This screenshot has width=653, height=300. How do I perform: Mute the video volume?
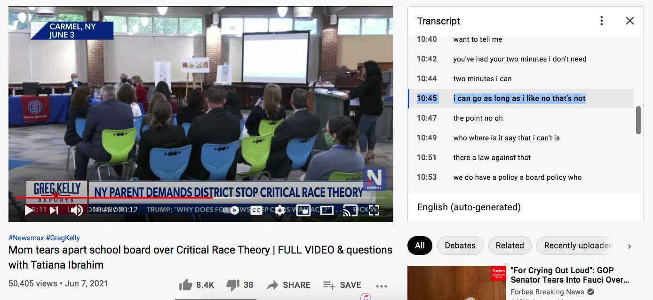click(x=77, y=210)
